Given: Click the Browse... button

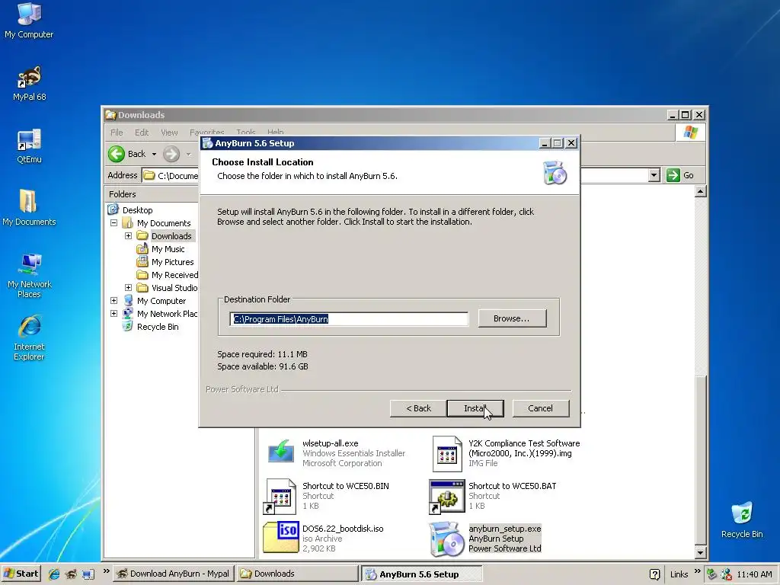Looking at the screenshot, I should (x=512, y=318).
